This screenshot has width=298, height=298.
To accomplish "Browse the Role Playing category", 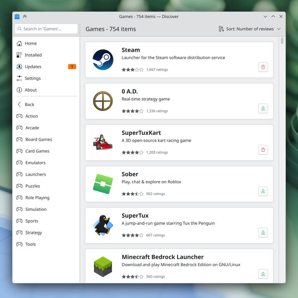I will tap(37, 198).
